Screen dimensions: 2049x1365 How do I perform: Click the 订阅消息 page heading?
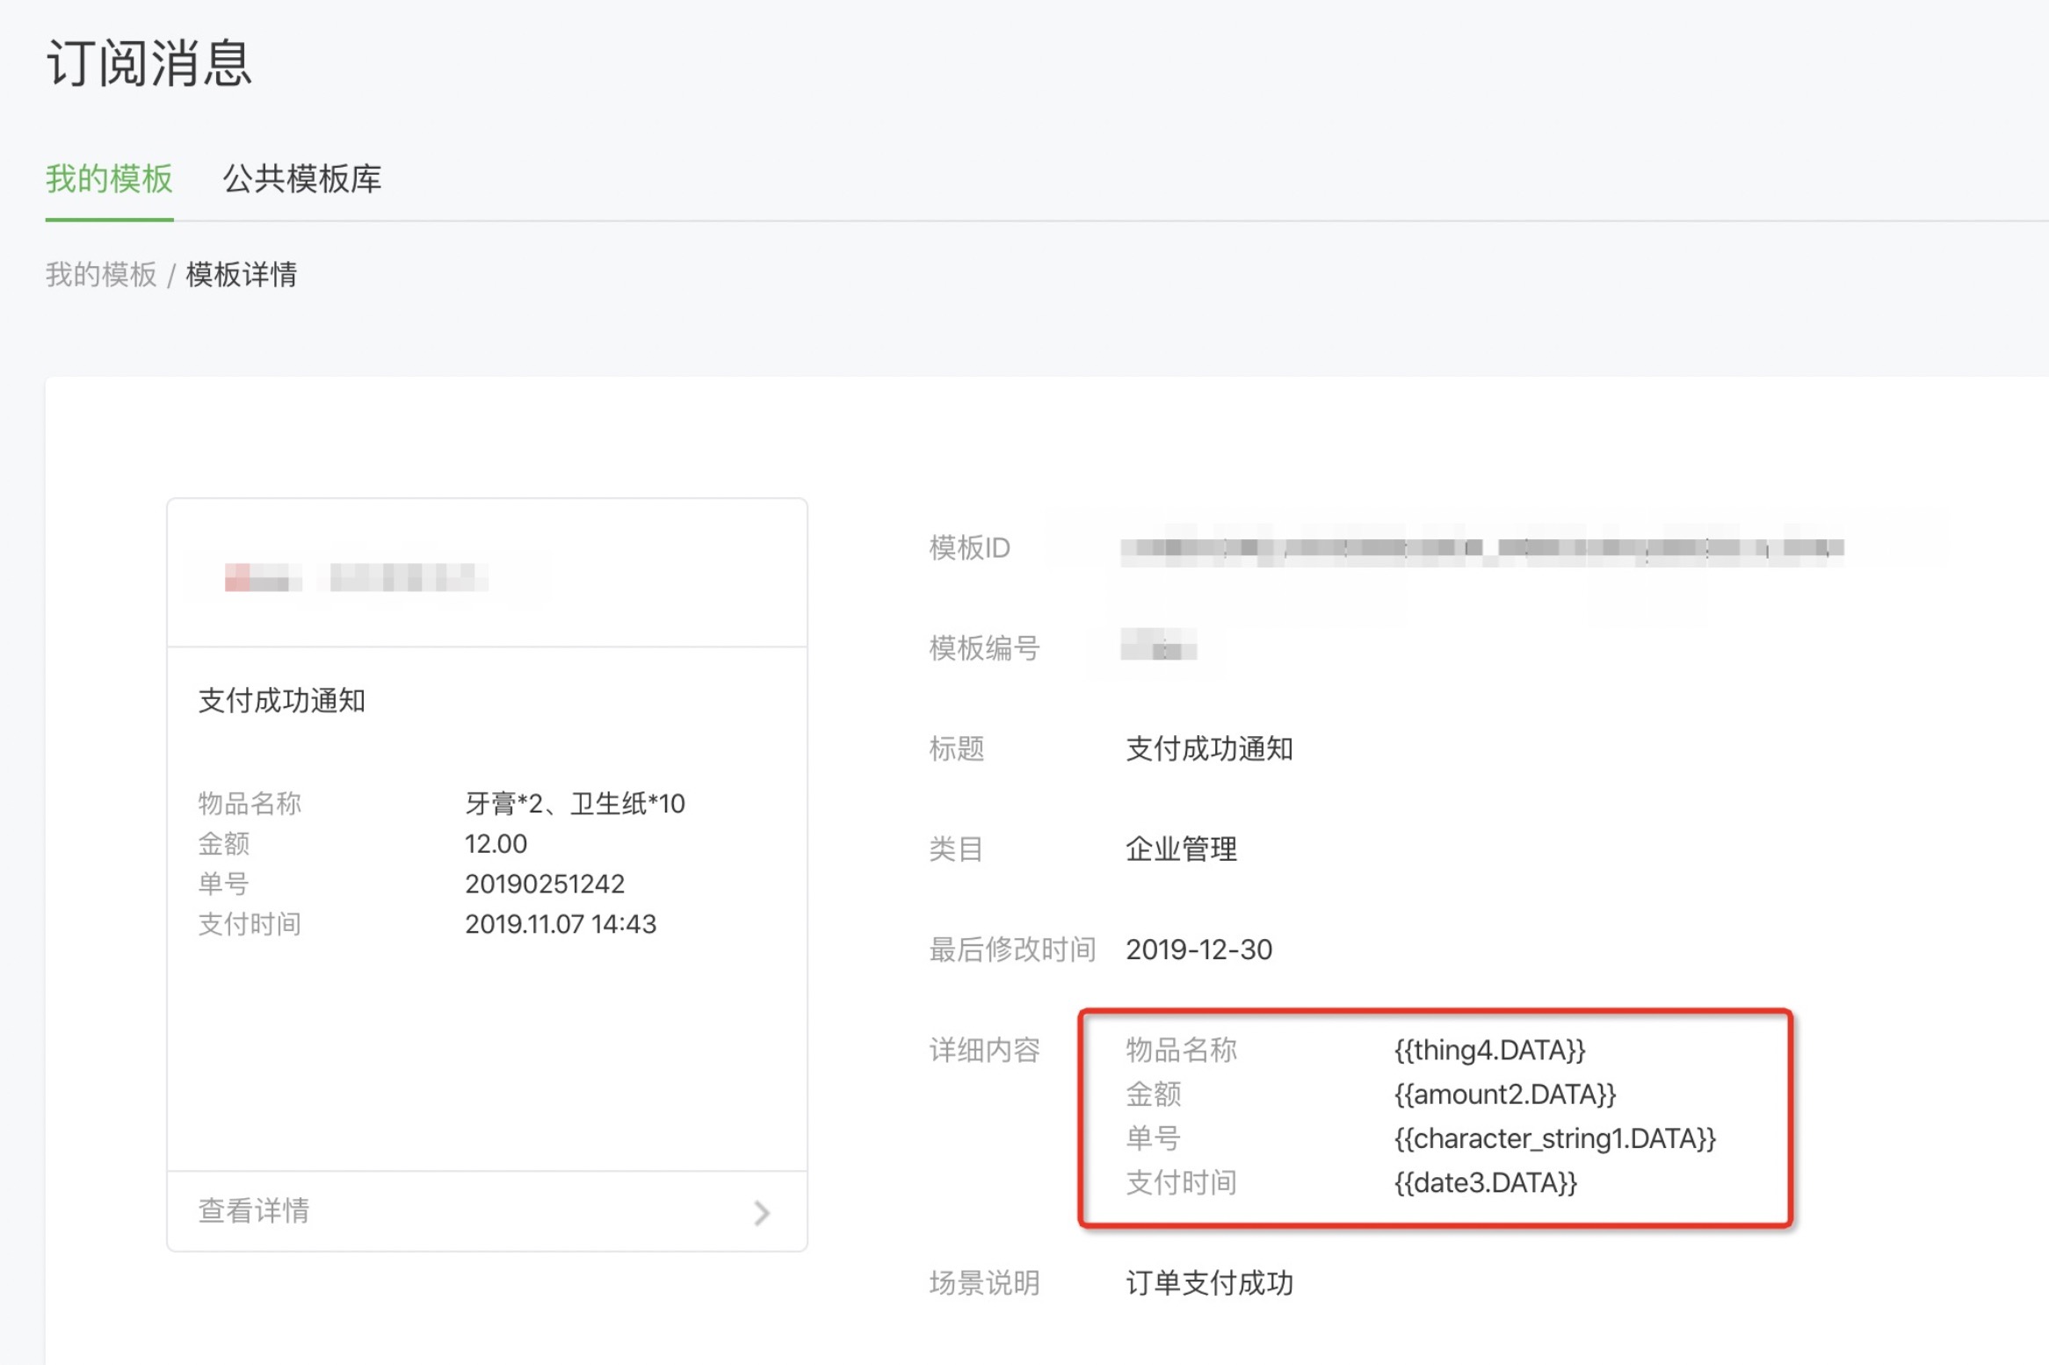click(x=149, y=64)
